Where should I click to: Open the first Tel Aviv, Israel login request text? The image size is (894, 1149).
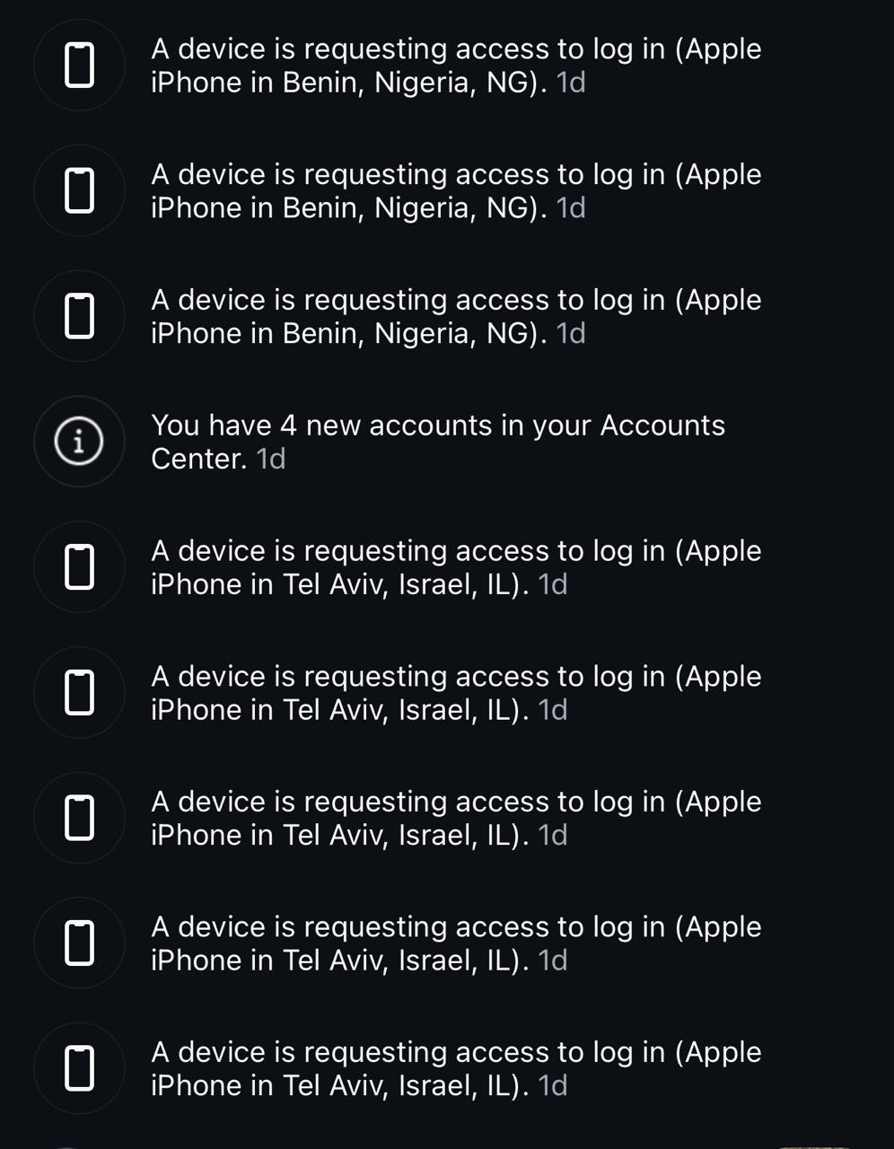pyautogui.click(x=455, y=567)
